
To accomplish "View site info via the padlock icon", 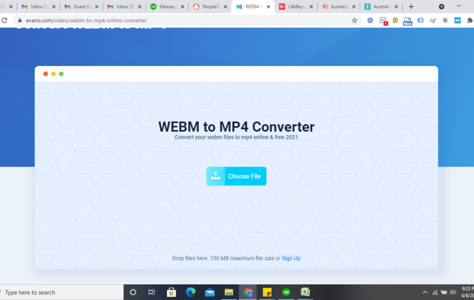I will pos(20,21).
